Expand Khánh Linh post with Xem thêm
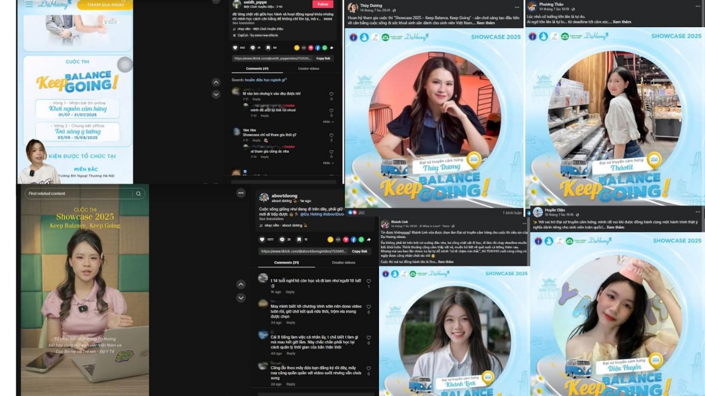The image size is (705, 396). (x=445, y=262)
